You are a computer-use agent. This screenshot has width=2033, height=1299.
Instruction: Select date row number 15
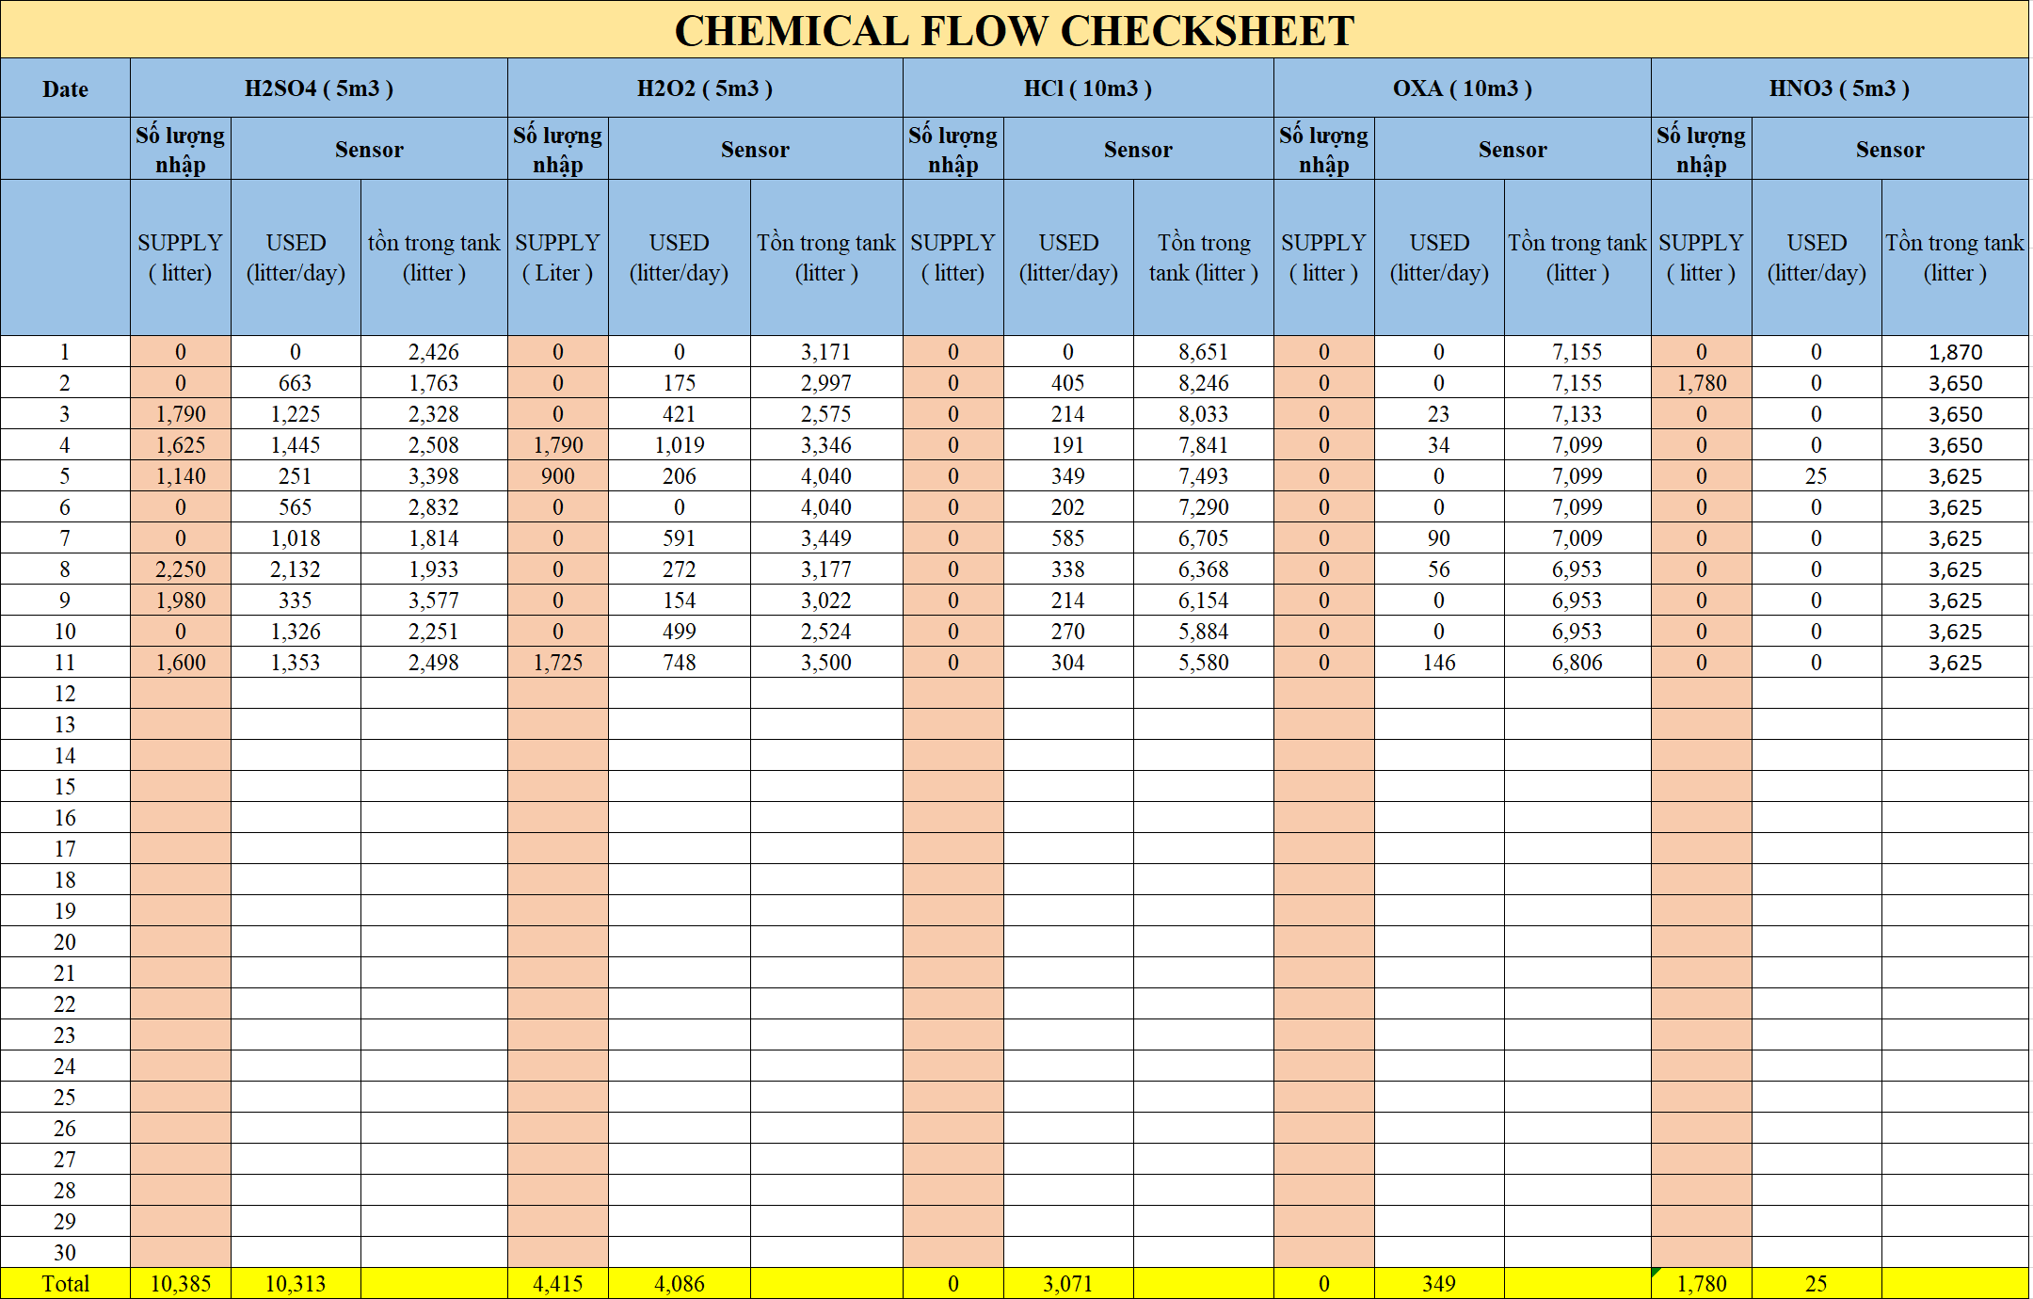[65, 787]
